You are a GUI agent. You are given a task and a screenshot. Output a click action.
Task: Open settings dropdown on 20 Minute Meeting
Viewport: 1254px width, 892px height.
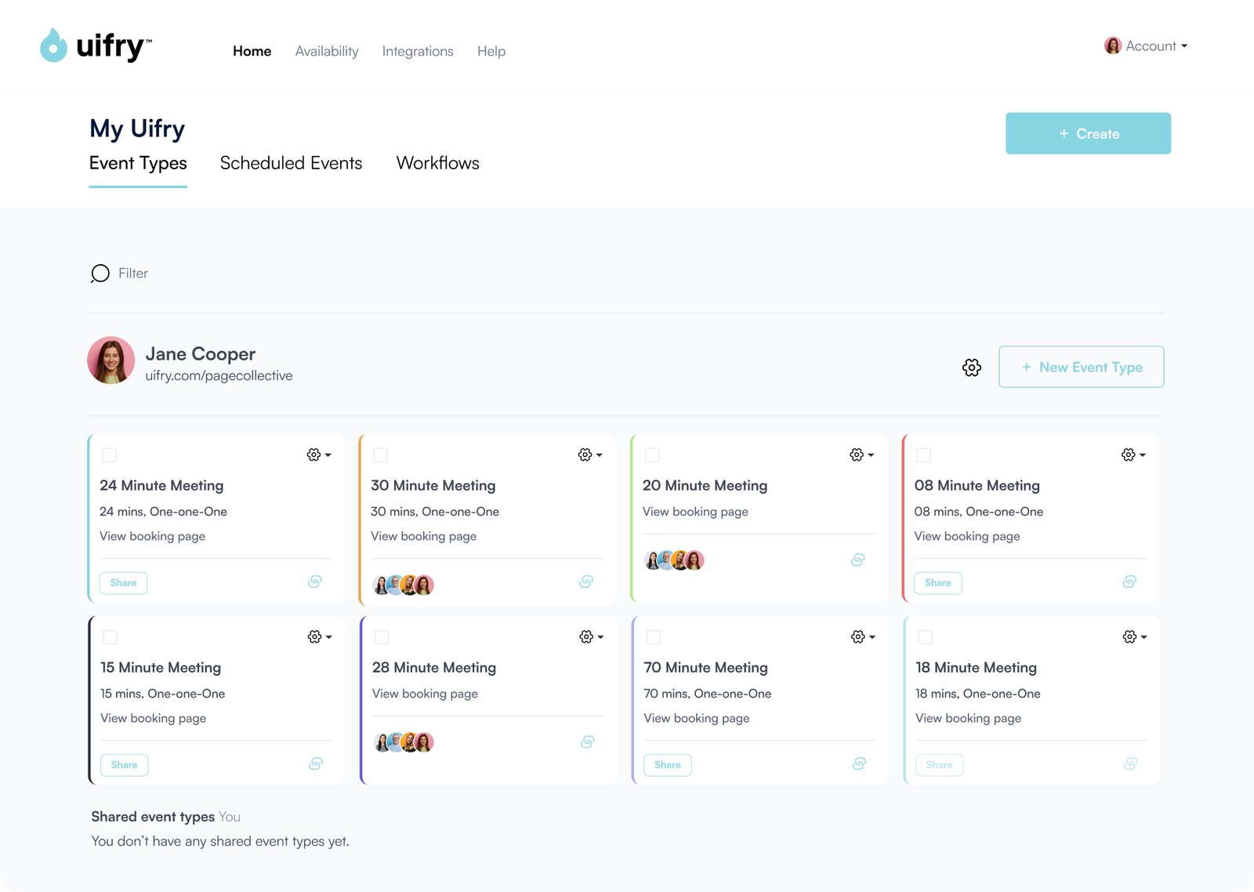coord(862,455)
